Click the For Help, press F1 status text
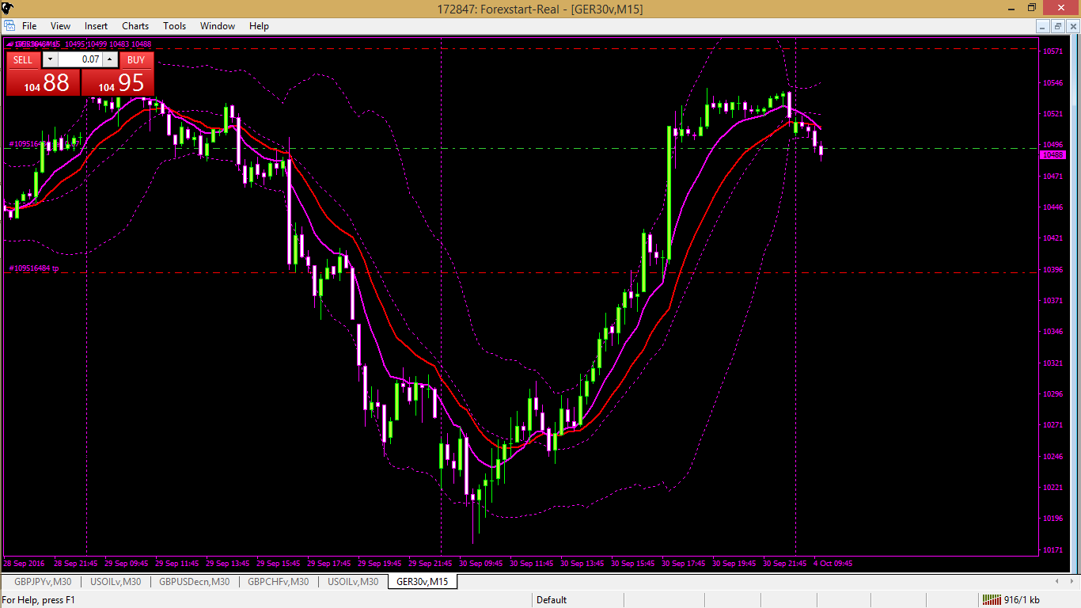The height and width of the screenshot is (608, 1081). [39, 600]
